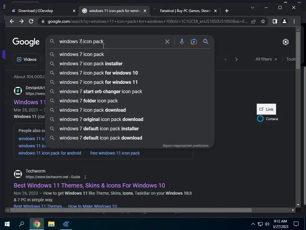Open the Chrome profile menu

(284, 21)
